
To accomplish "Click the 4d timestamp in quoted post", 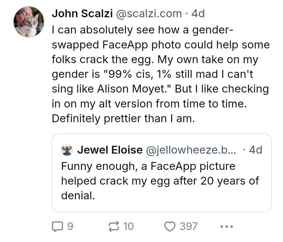I will click(x=255, y=150).
